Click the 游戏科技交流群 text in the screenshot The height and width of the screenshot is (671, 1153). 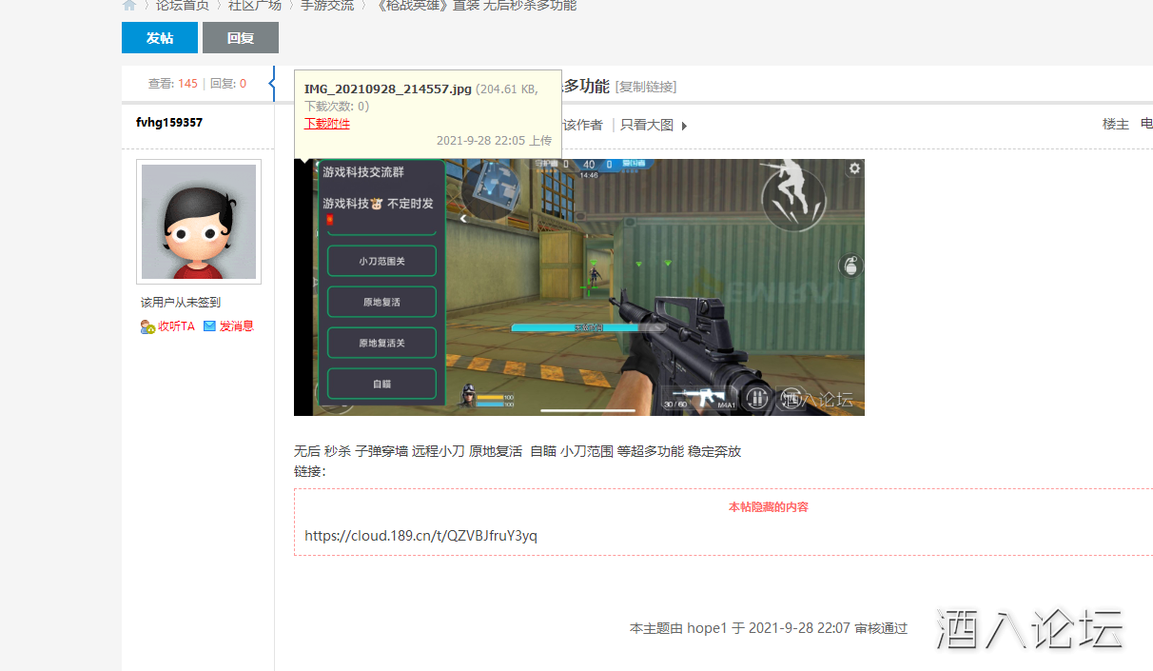(364, 173)
